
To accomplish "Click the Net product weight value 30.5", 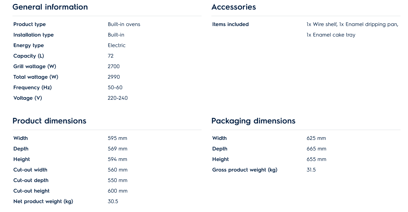I will 113,201.
